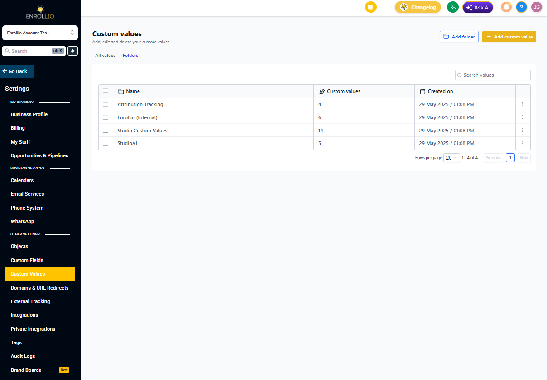Open Private Integrations settings
Viewport: 547px width, 380px height.
coord(33,329)
